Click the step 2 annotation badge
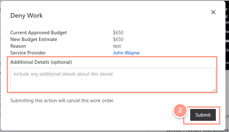Screen dimensions: 229x132 tap(180, 110)
